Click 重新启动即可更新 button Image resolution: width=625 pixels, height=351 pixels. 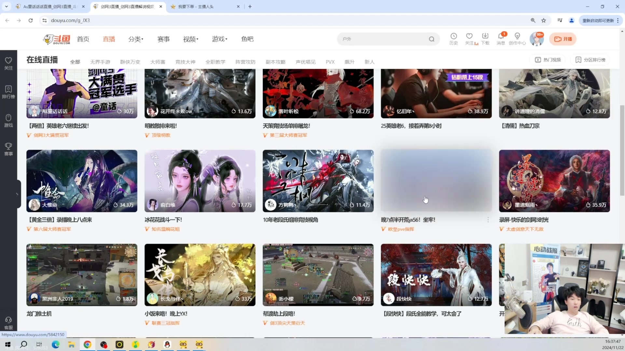pos(598,20)
